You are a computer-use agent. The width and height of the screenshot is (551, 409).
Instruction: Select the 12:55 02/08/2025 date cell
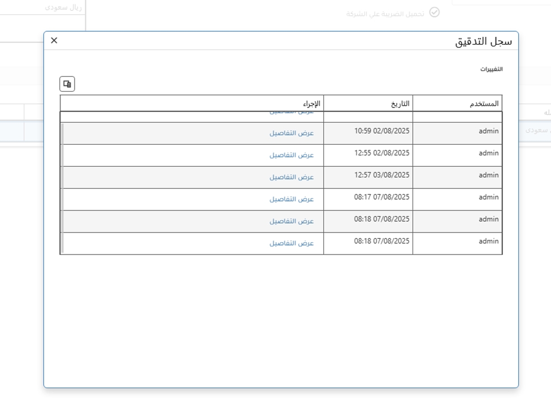click(x=381, y=153)
